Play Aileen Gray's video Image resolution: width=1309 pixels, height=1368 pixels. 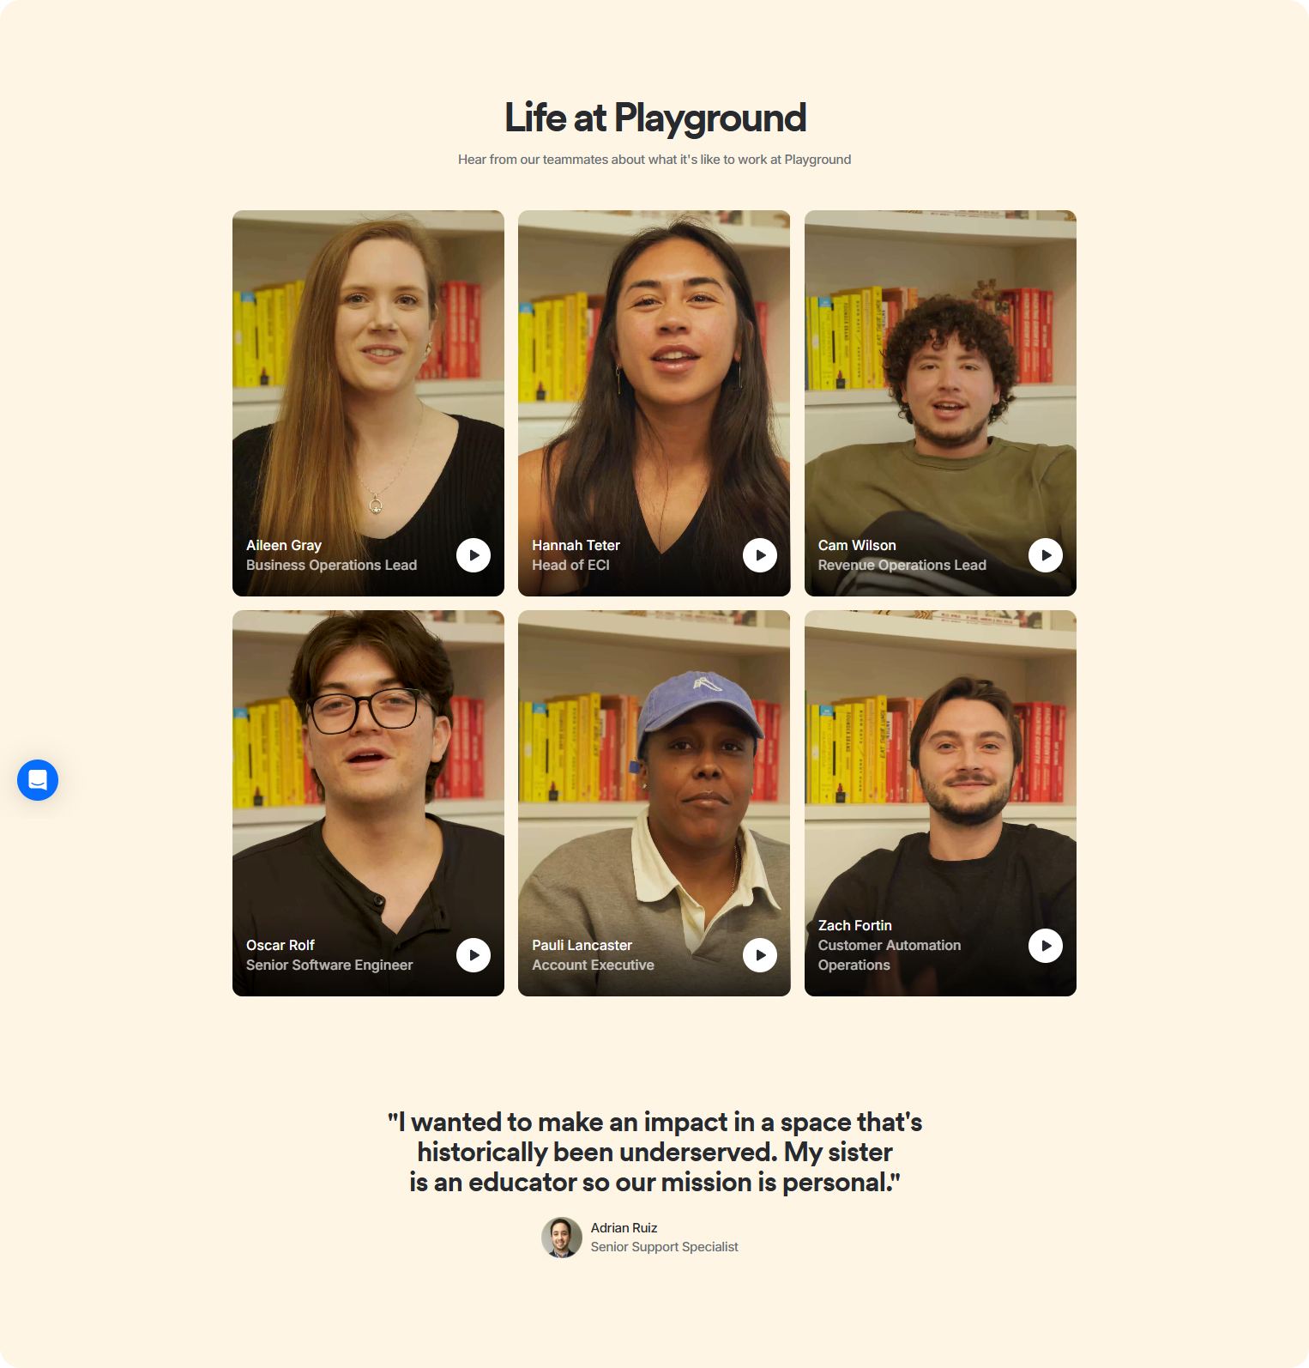pyautogui.click(x=474, y=555)
